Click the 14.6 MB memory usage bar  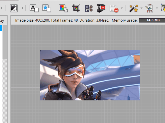(x=152, y=20)
